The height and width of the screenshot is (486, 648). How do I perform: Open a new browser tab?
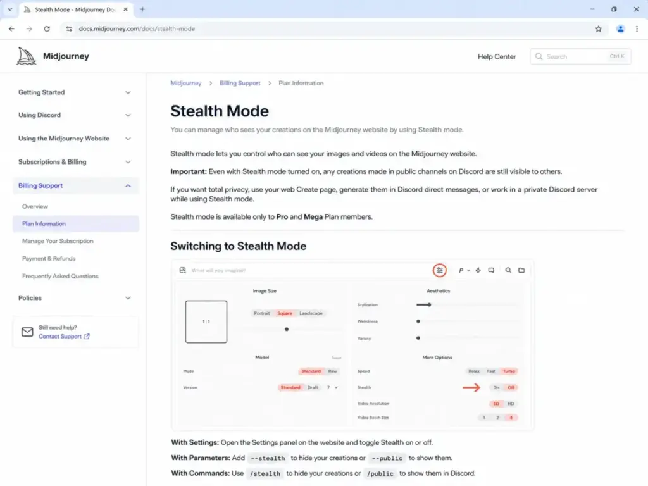(x=142, y=9)
